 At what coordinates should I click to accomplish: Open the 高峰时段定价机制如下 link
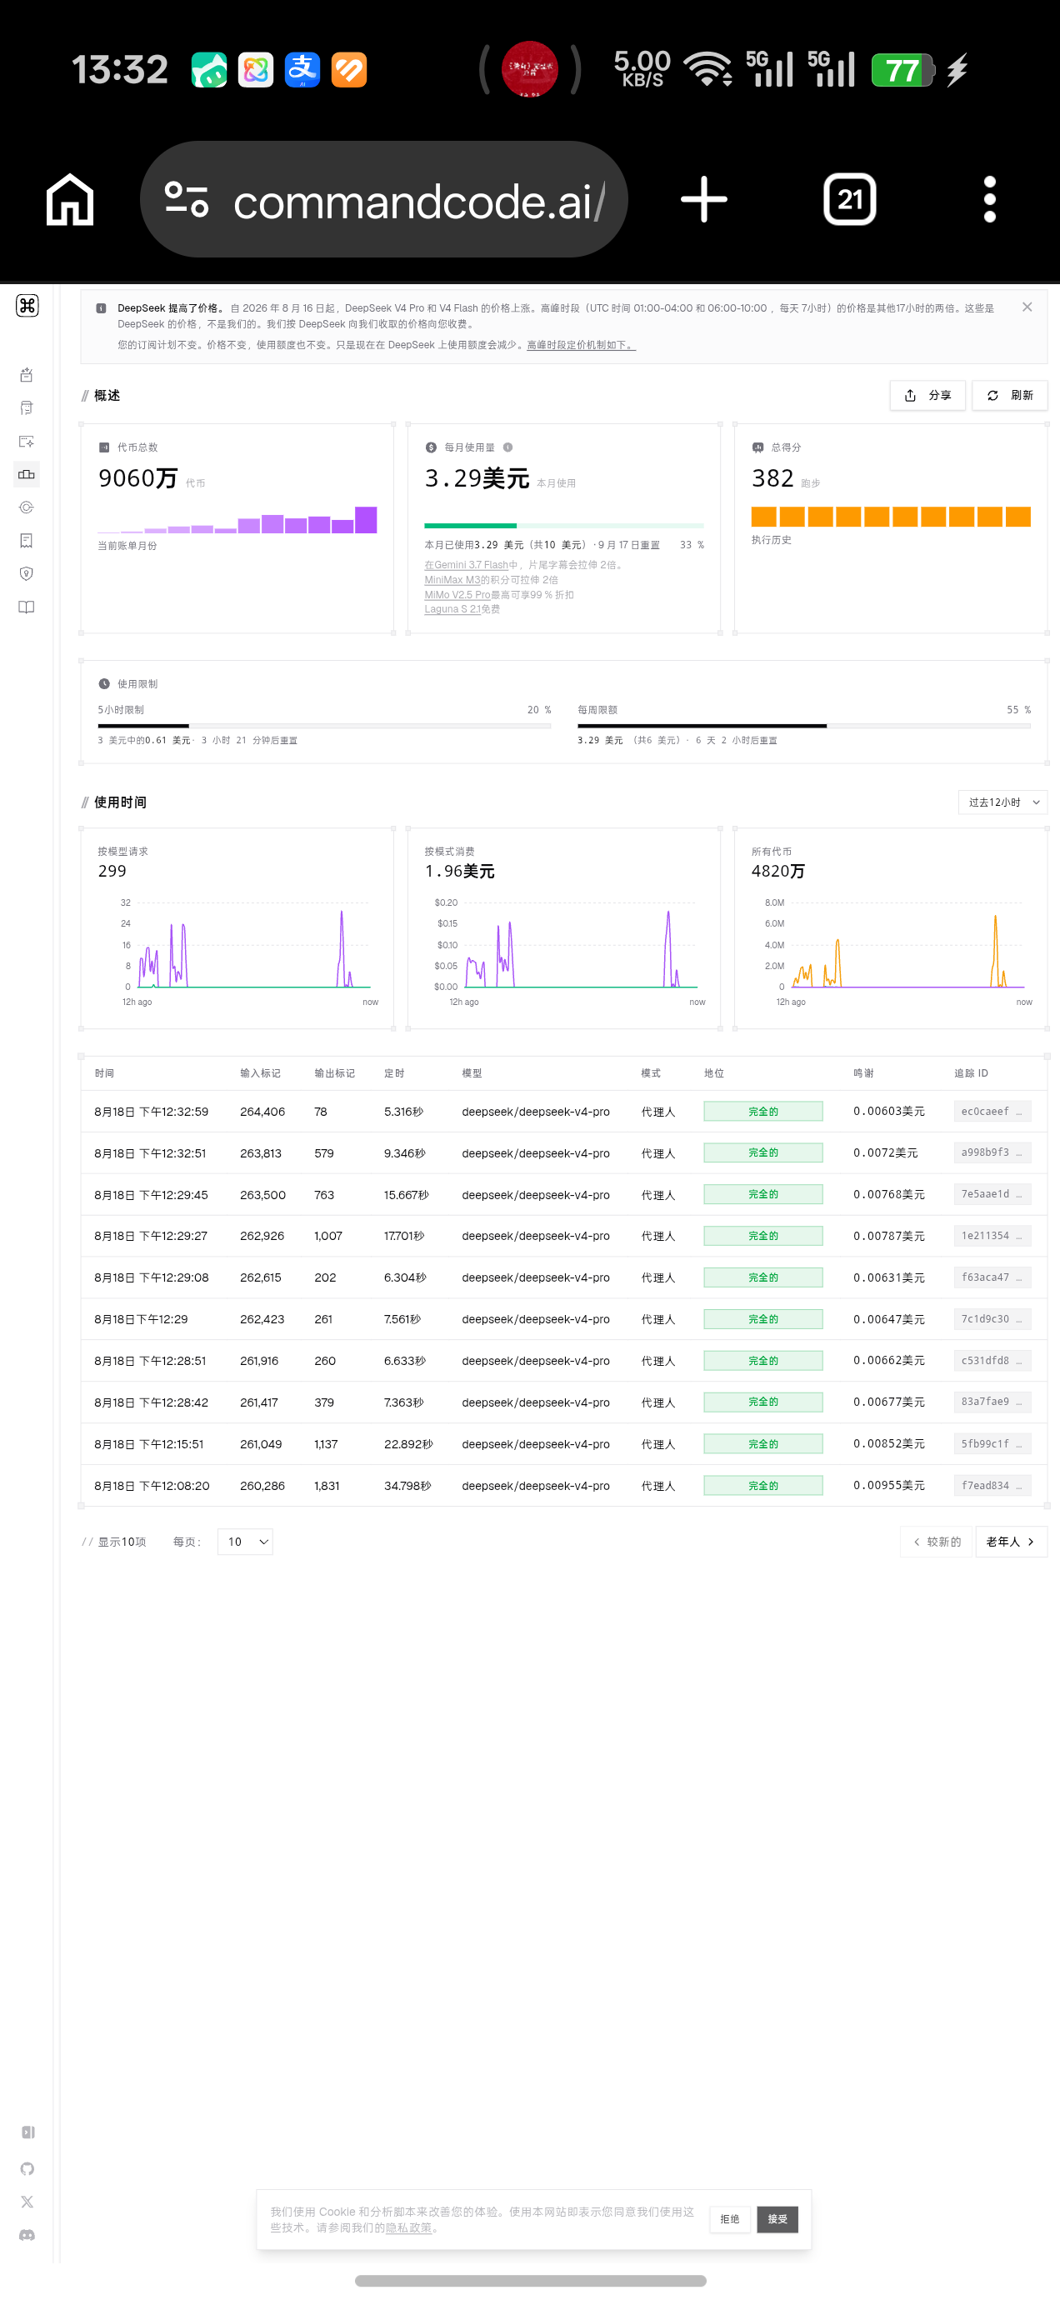tap(581, 345)
